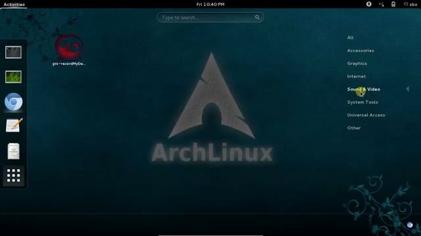The width and height of the screenshot is (421, 236).
Task: Open the volume indicator in the top bar
Action: point(382,4)
